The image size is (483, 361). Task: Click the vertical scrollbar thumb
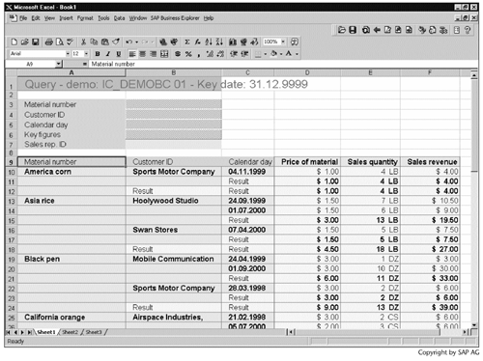(x=474, y=125)
